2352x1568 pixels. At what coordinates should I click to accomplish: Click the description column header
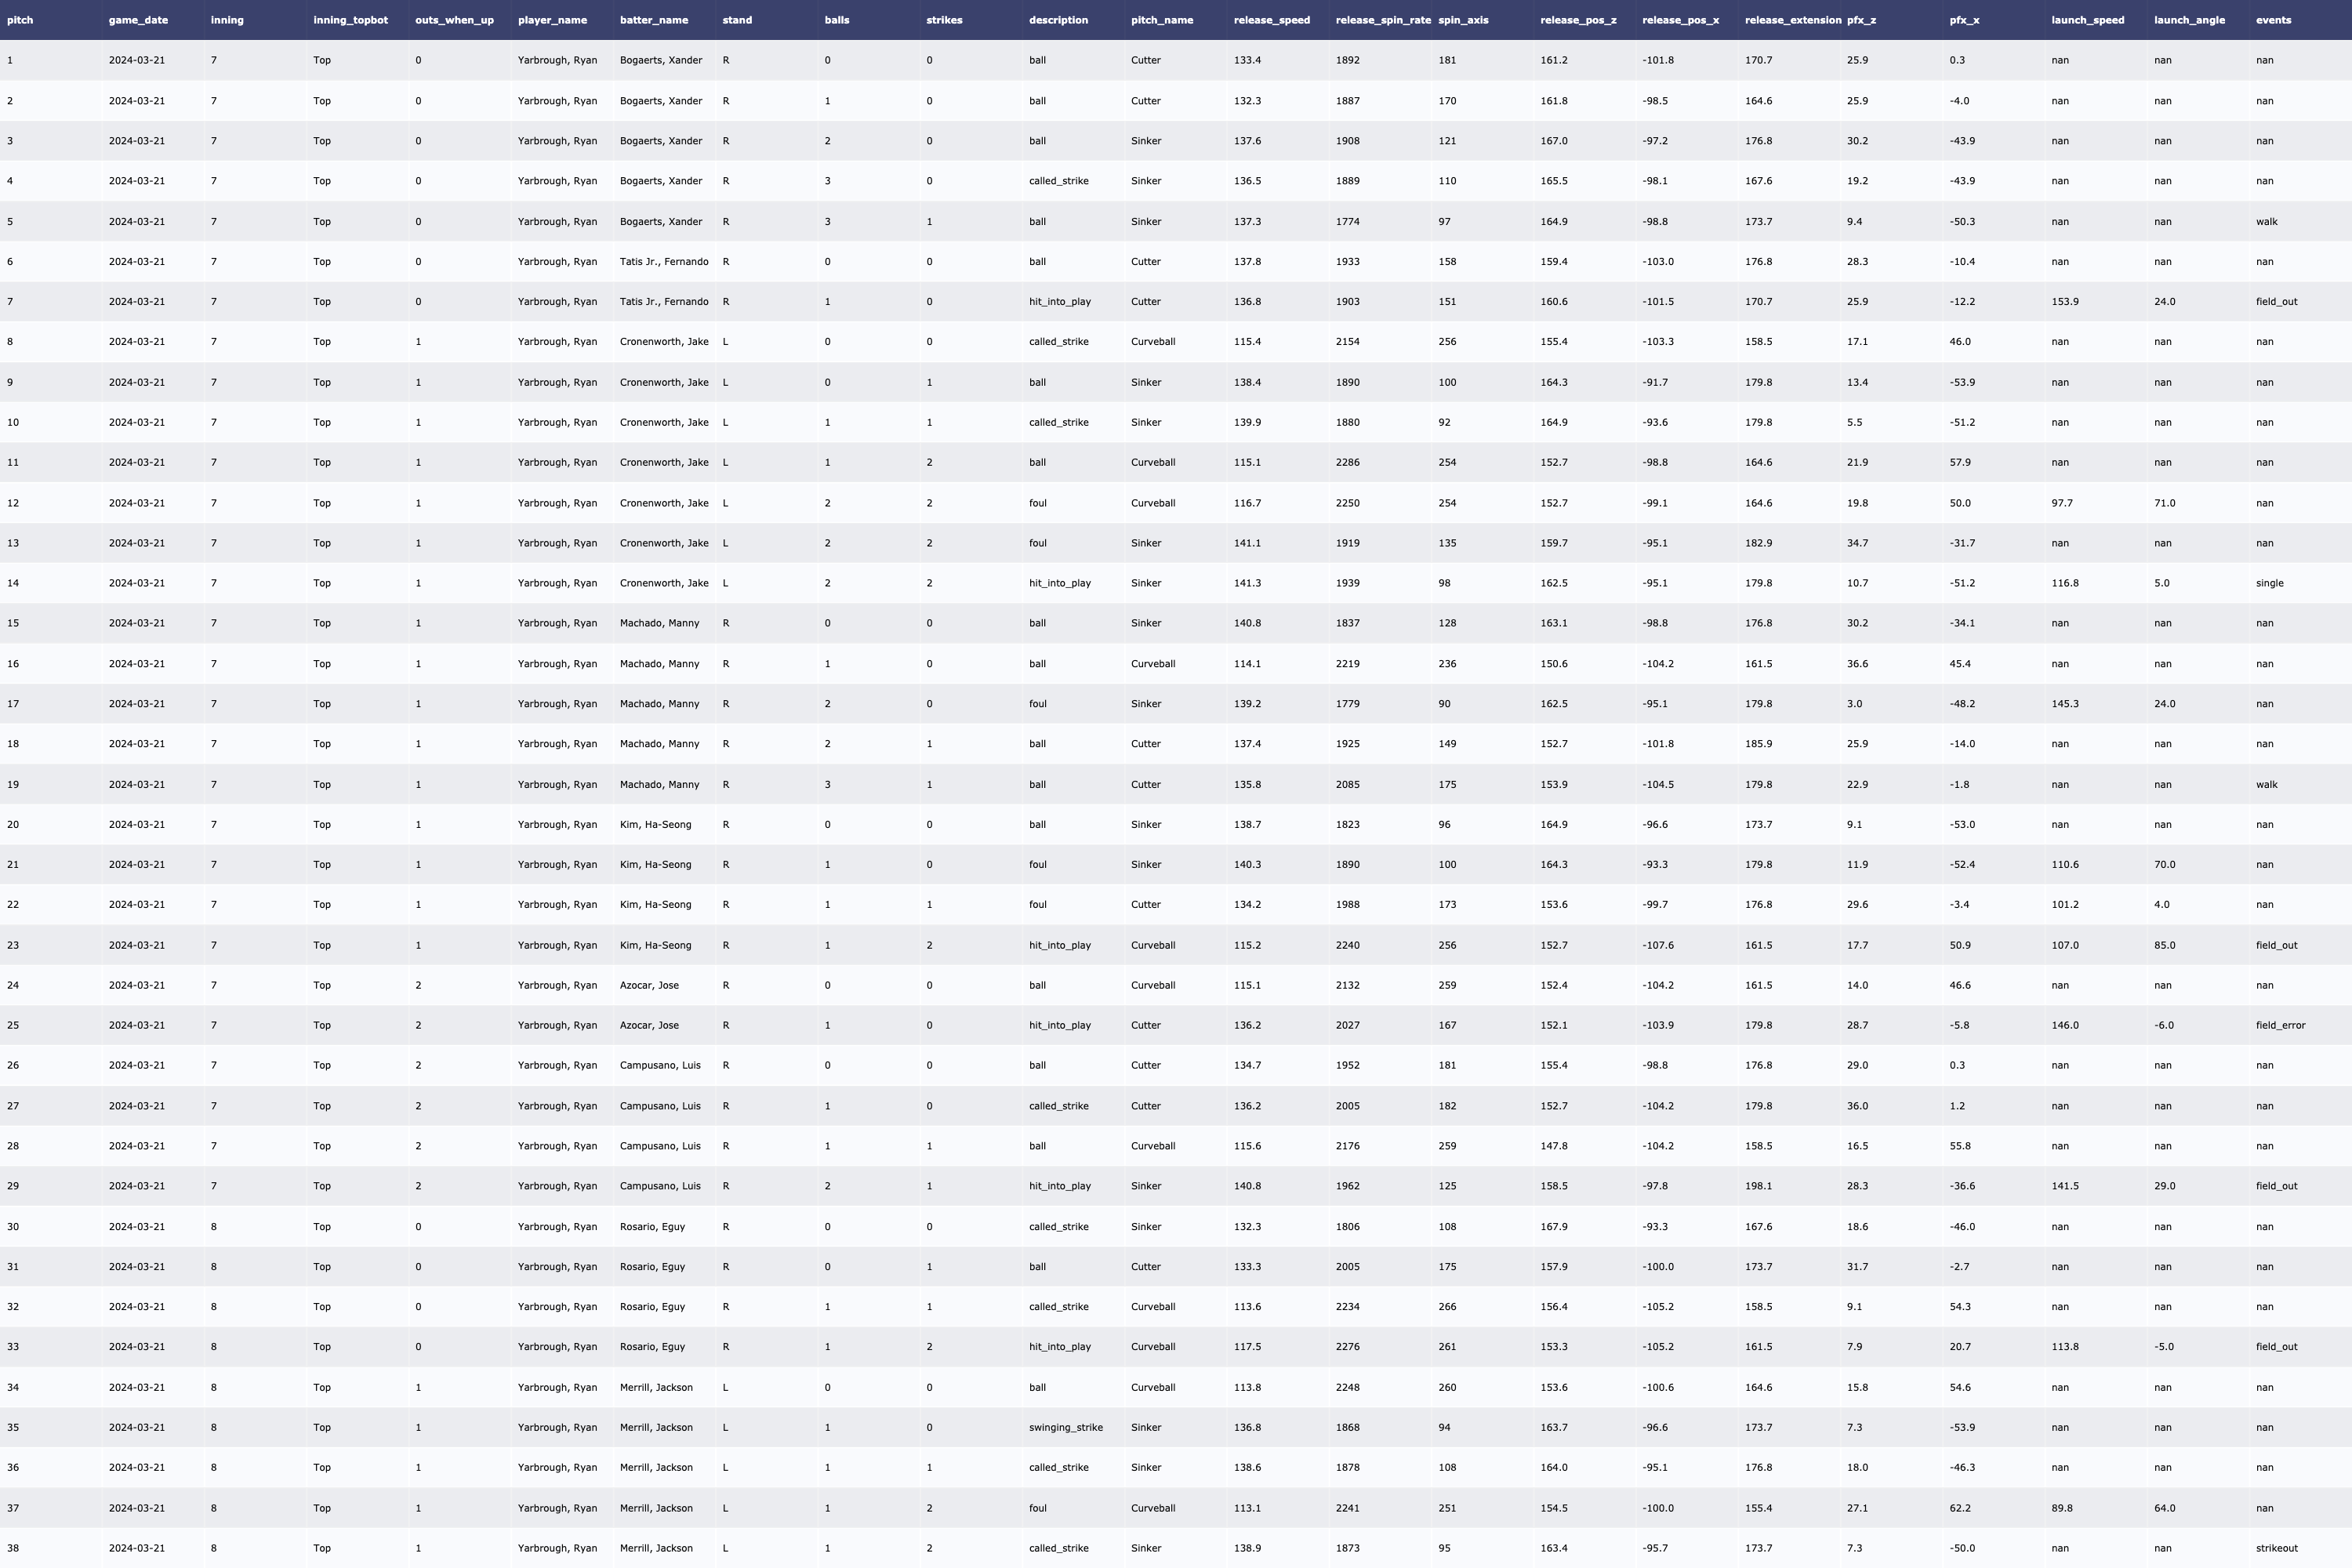1058,20
